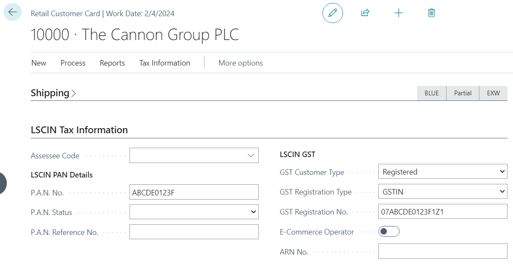The width and height of the screenshot is (513, 269).
Task: Click the plus icon to add new
Action: tap(398, 13)
